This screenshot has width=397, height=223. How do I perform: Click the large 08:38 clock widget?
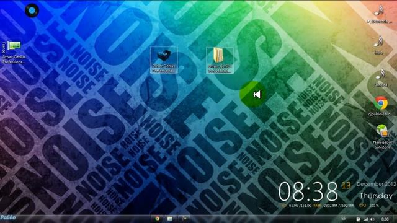point(308,191)
